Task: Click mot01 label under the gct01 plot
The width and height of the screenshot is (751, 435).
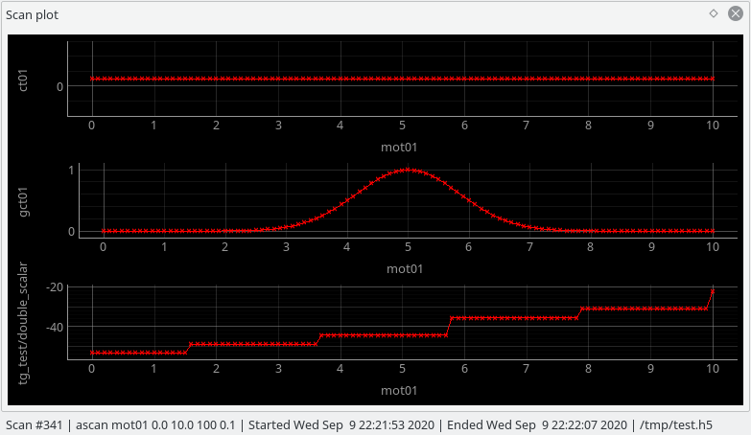Action: [405, 269]
